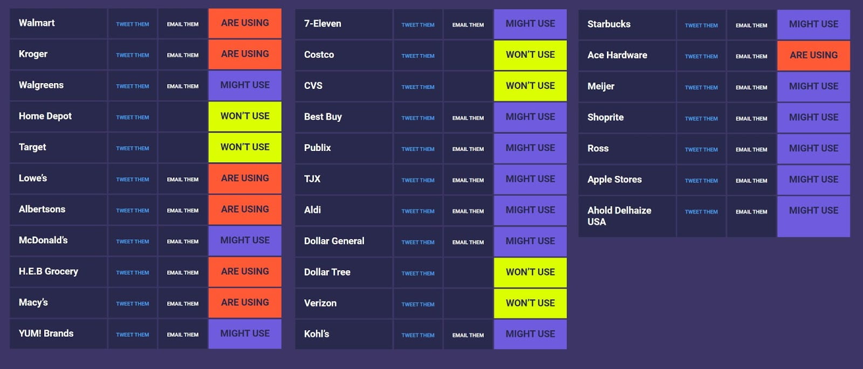
Task: Click 7-Eleven's Might Use status
Action: pos(530,24)
